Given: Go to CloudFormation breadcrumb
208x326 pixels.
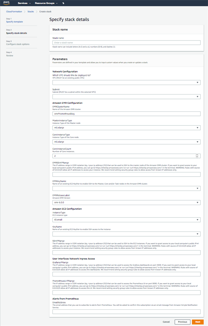Looking at the screenshot, I should (14, 11).
